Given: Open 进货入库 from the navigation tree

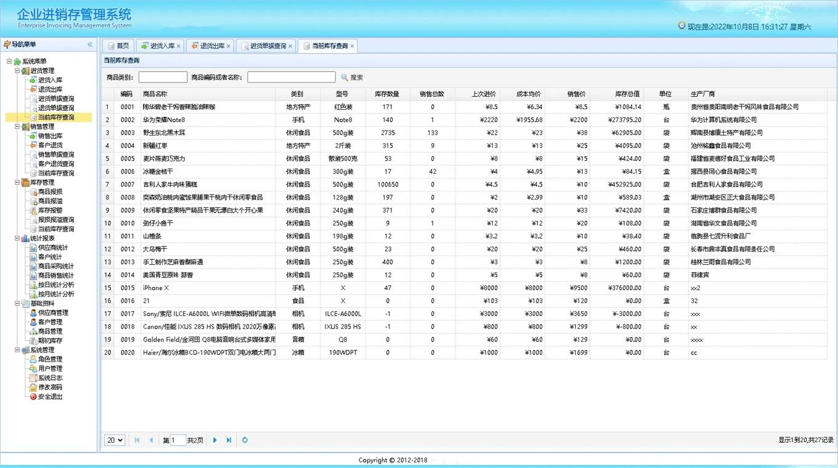Looking at the screenshot, I should 50,80.
